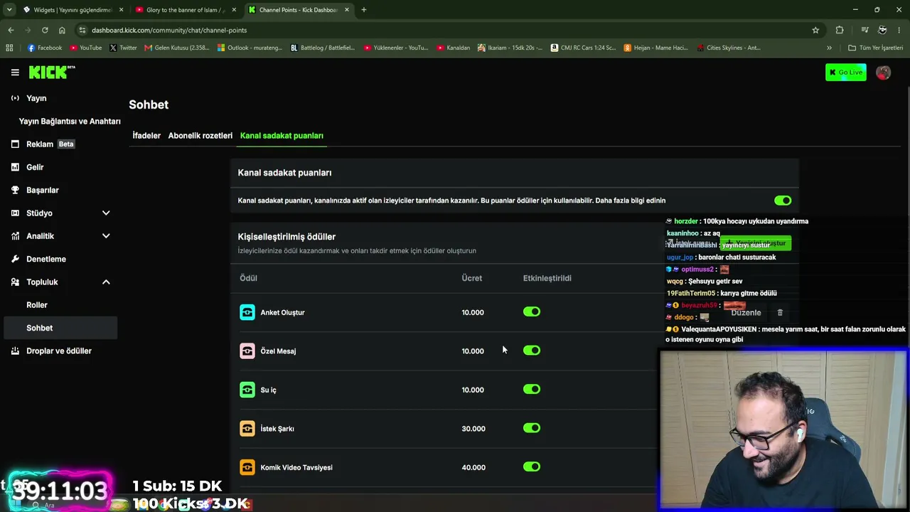910x512 pixels.
Task: Toggle channel loyalty points master switch
Action: pyautogui.click(x=783, y=201)
